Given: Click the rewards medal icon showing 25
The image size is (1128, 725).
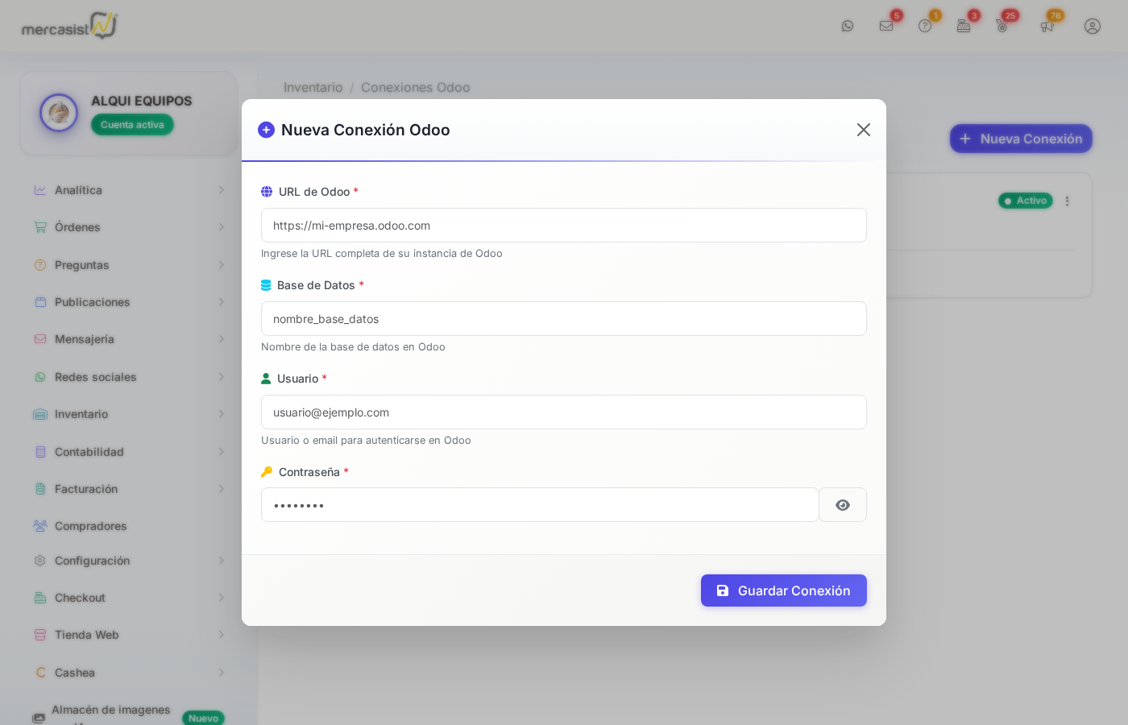Looking at the screenshot, I should click(x=1002, y=26).
